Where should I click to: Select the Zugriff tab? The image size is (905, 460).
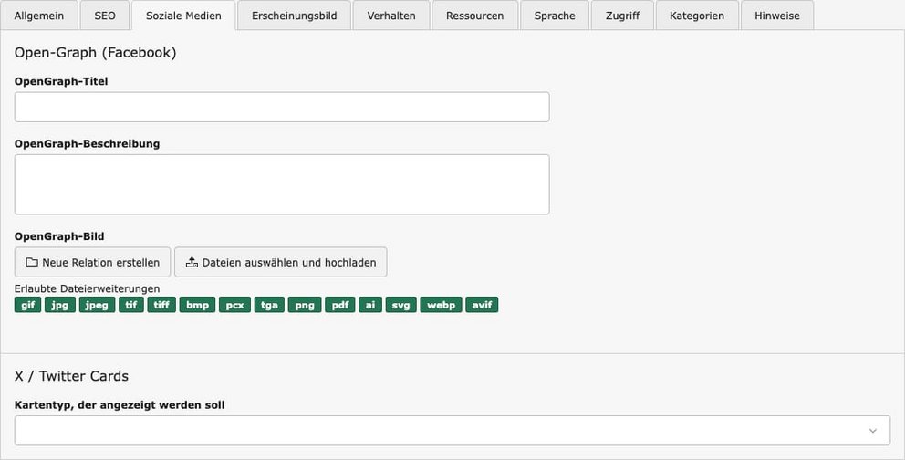coord(622,16)
